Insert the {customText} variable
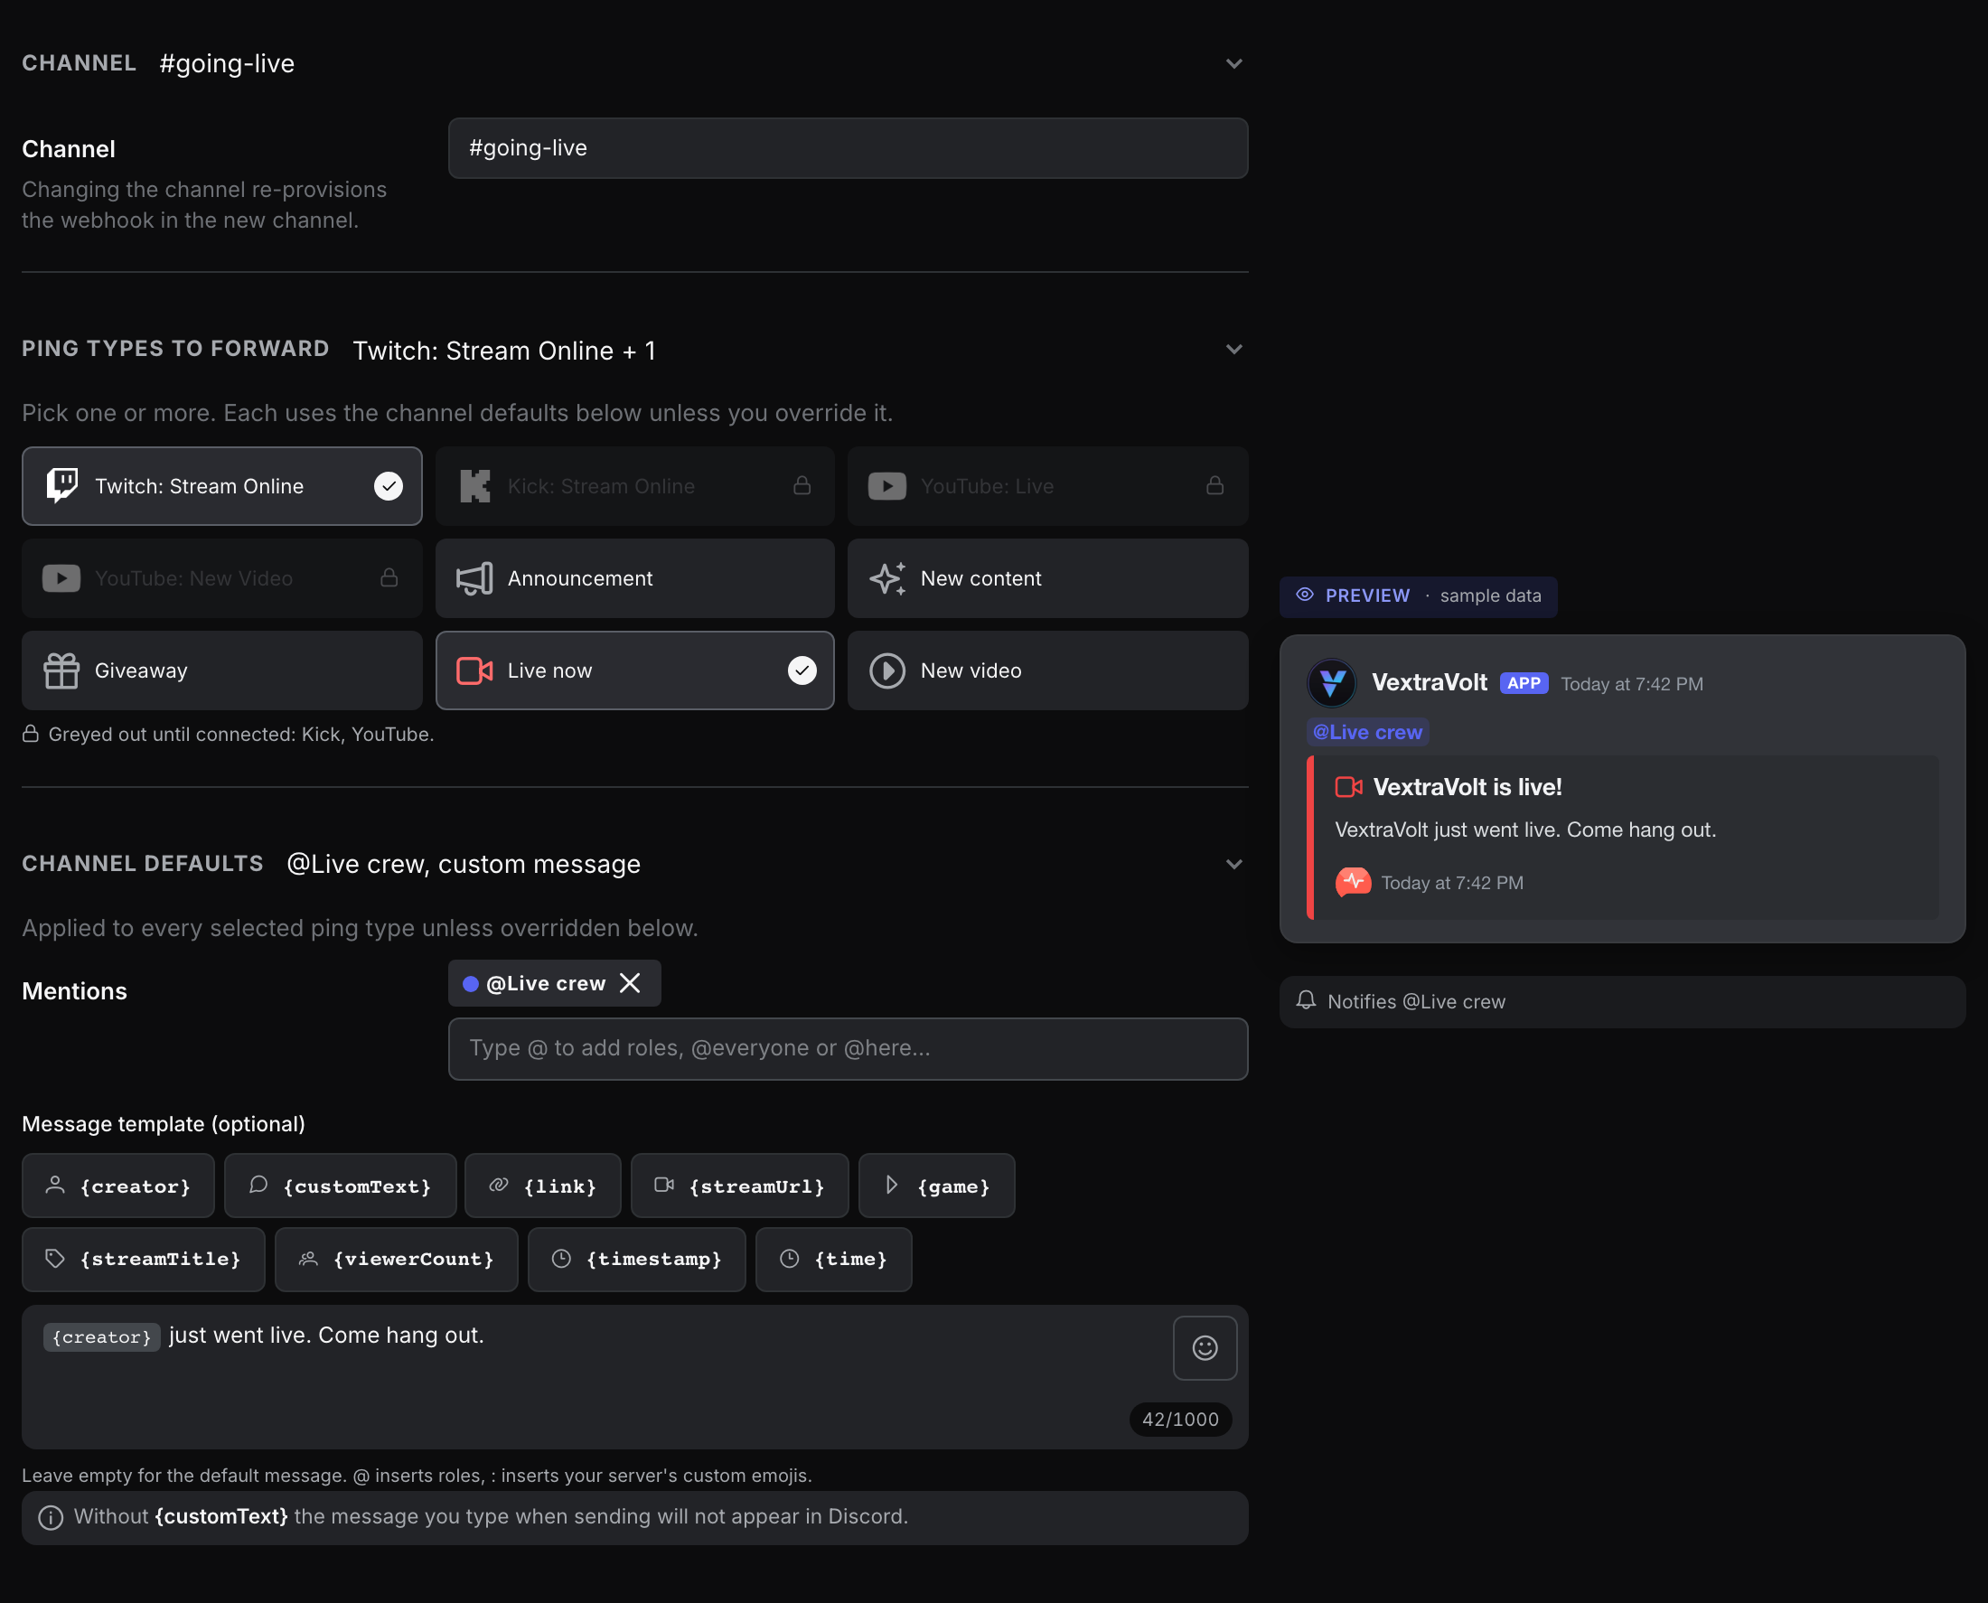The height and width of the screenshot is (1603, 1988). [x=340, y=1186]
